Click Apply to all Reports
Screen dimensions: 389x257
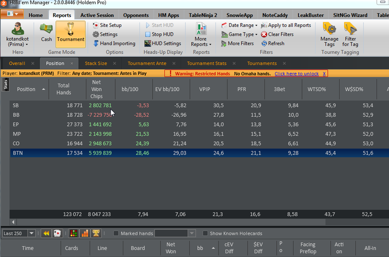(x=286, y=25)
